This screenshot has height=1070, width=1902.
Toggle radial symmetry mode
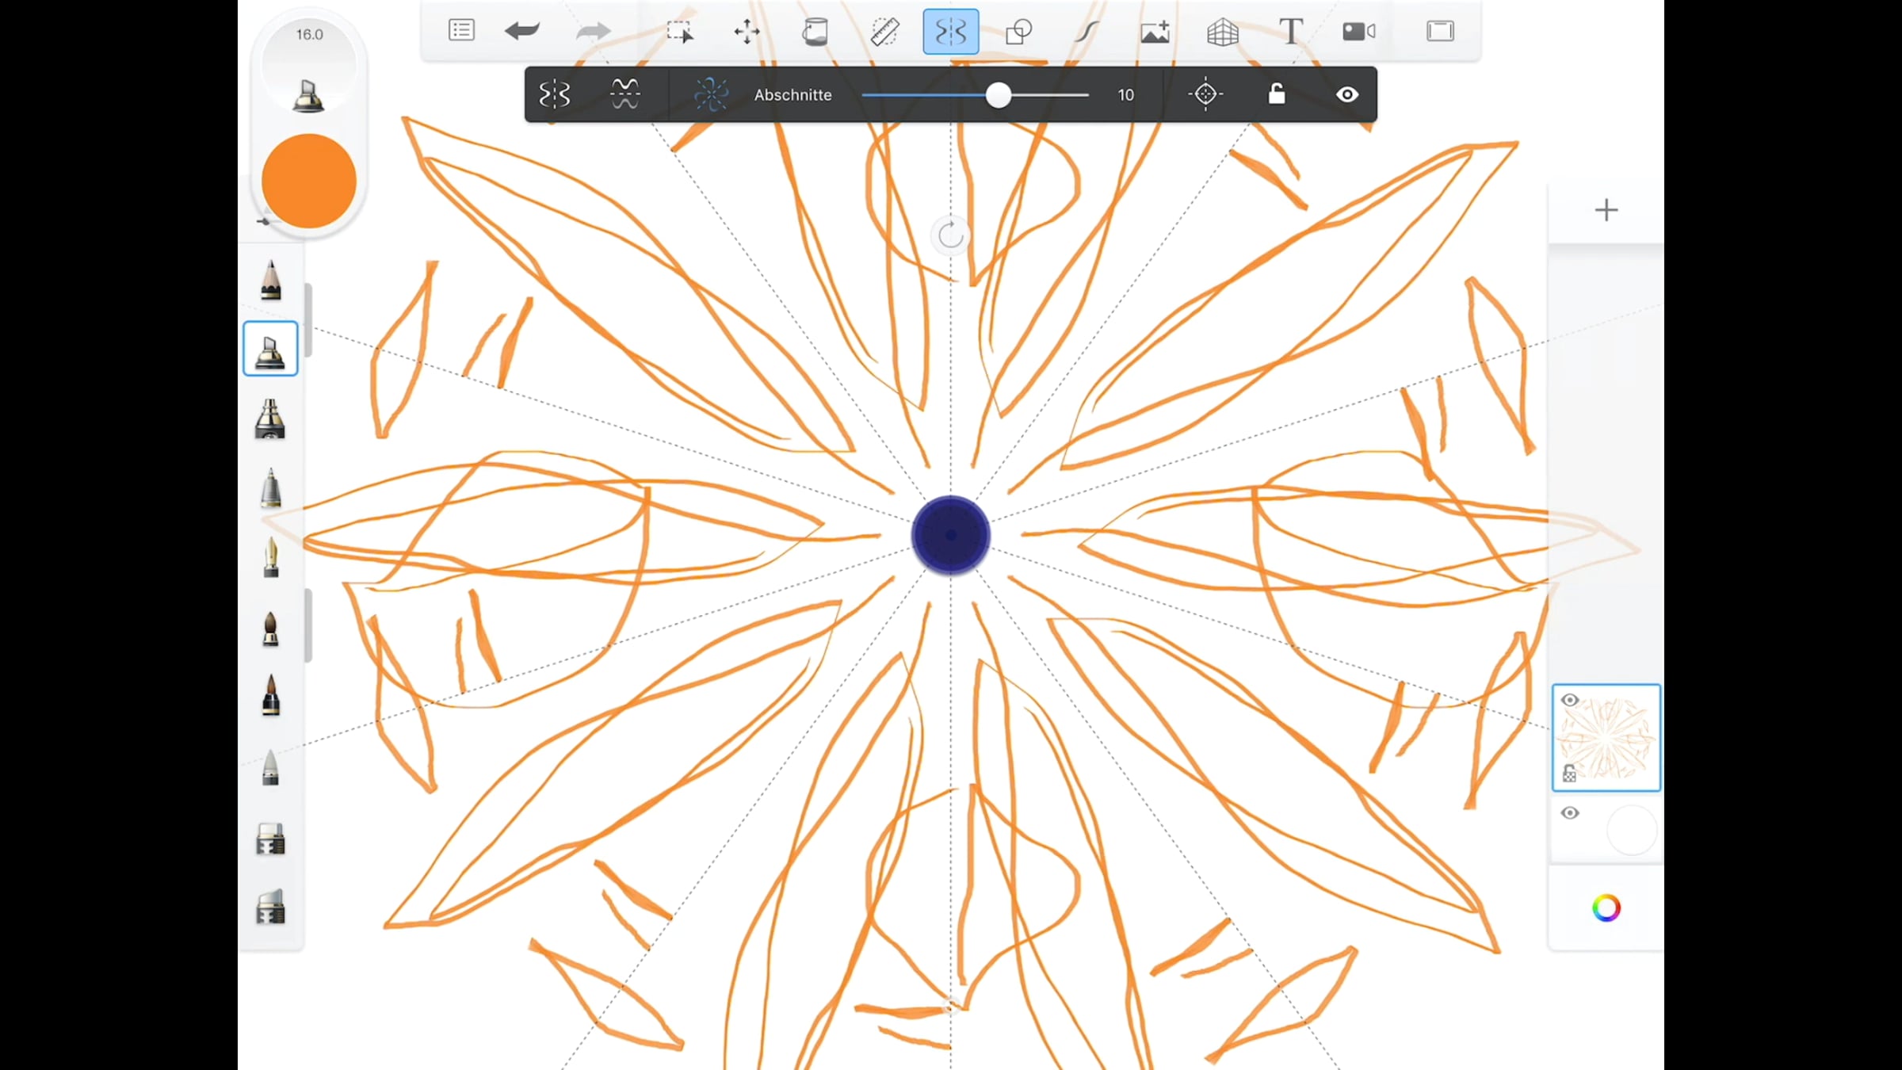(711, 94)
